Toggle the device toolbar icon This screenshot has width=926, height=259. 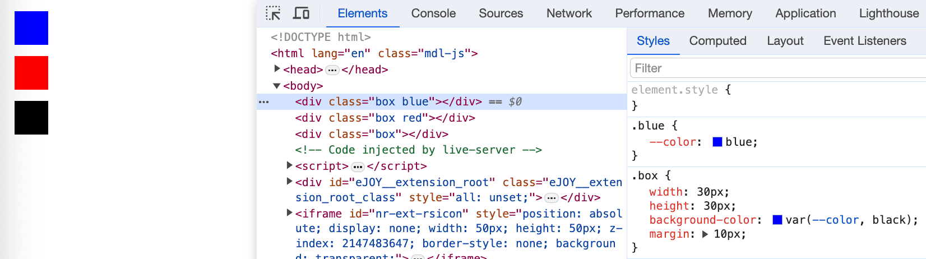point(302,13)
